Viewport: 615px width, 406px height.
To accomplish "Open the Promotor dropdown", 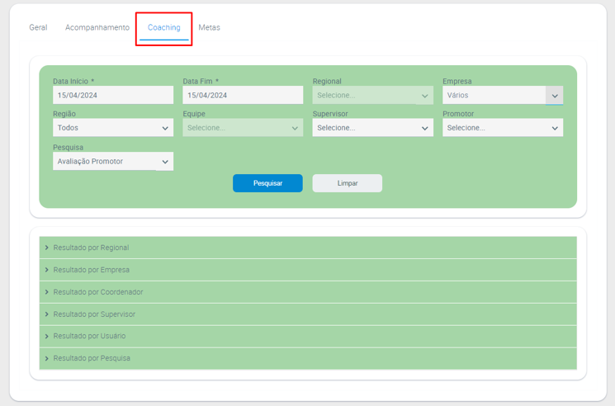I will pyautogui.click(x=502, y=128).
